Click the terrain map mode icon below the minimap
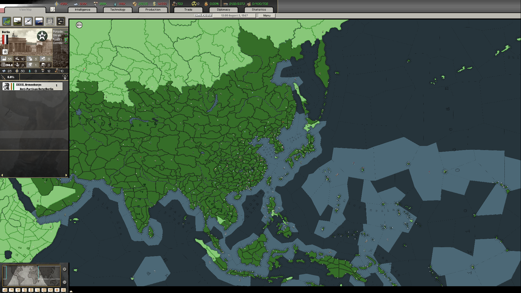Image resolution: width=521 pixels, height=293 pixels. pyautogui.click(x=5, y=289)
